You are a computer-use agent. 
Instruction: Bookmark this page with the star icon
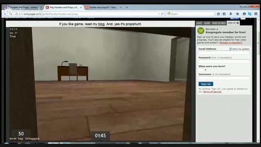point(219,14)
